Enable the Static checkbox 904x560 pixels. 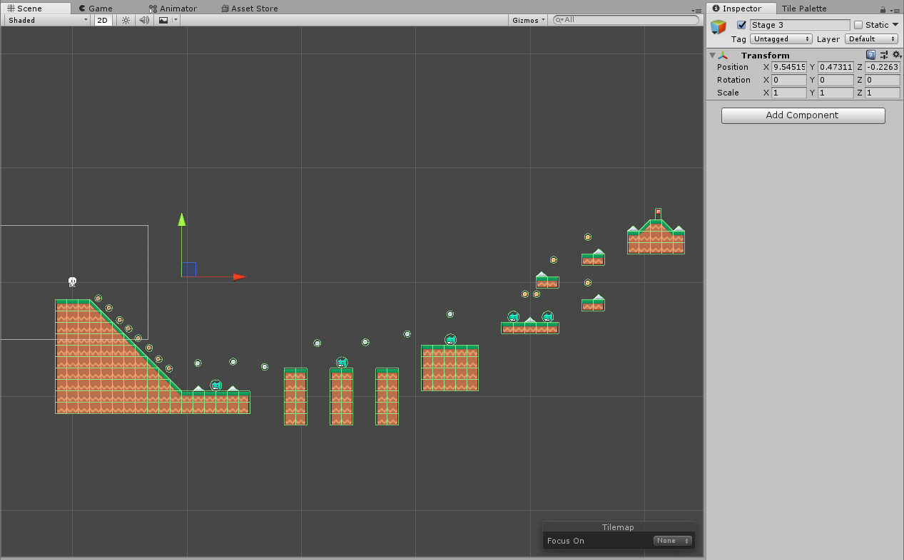pos(858,25)
